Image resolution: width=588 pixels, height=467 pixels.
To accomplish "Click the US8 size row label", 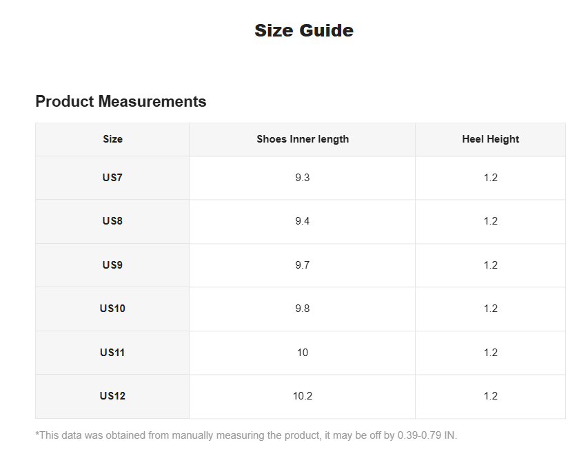I will tap(112, 220).
